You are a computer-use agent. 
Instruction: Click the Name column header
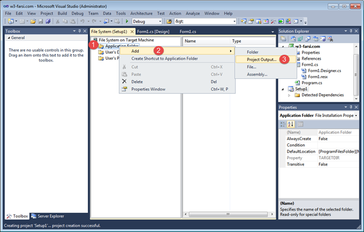(207, 41)
